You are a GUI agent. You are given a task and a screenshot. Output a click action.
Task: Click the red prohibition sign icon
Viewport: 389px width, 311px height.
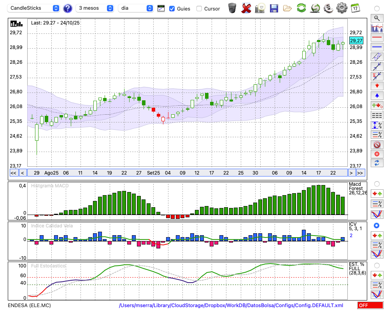pyautogui.click(x=377, y=145)
